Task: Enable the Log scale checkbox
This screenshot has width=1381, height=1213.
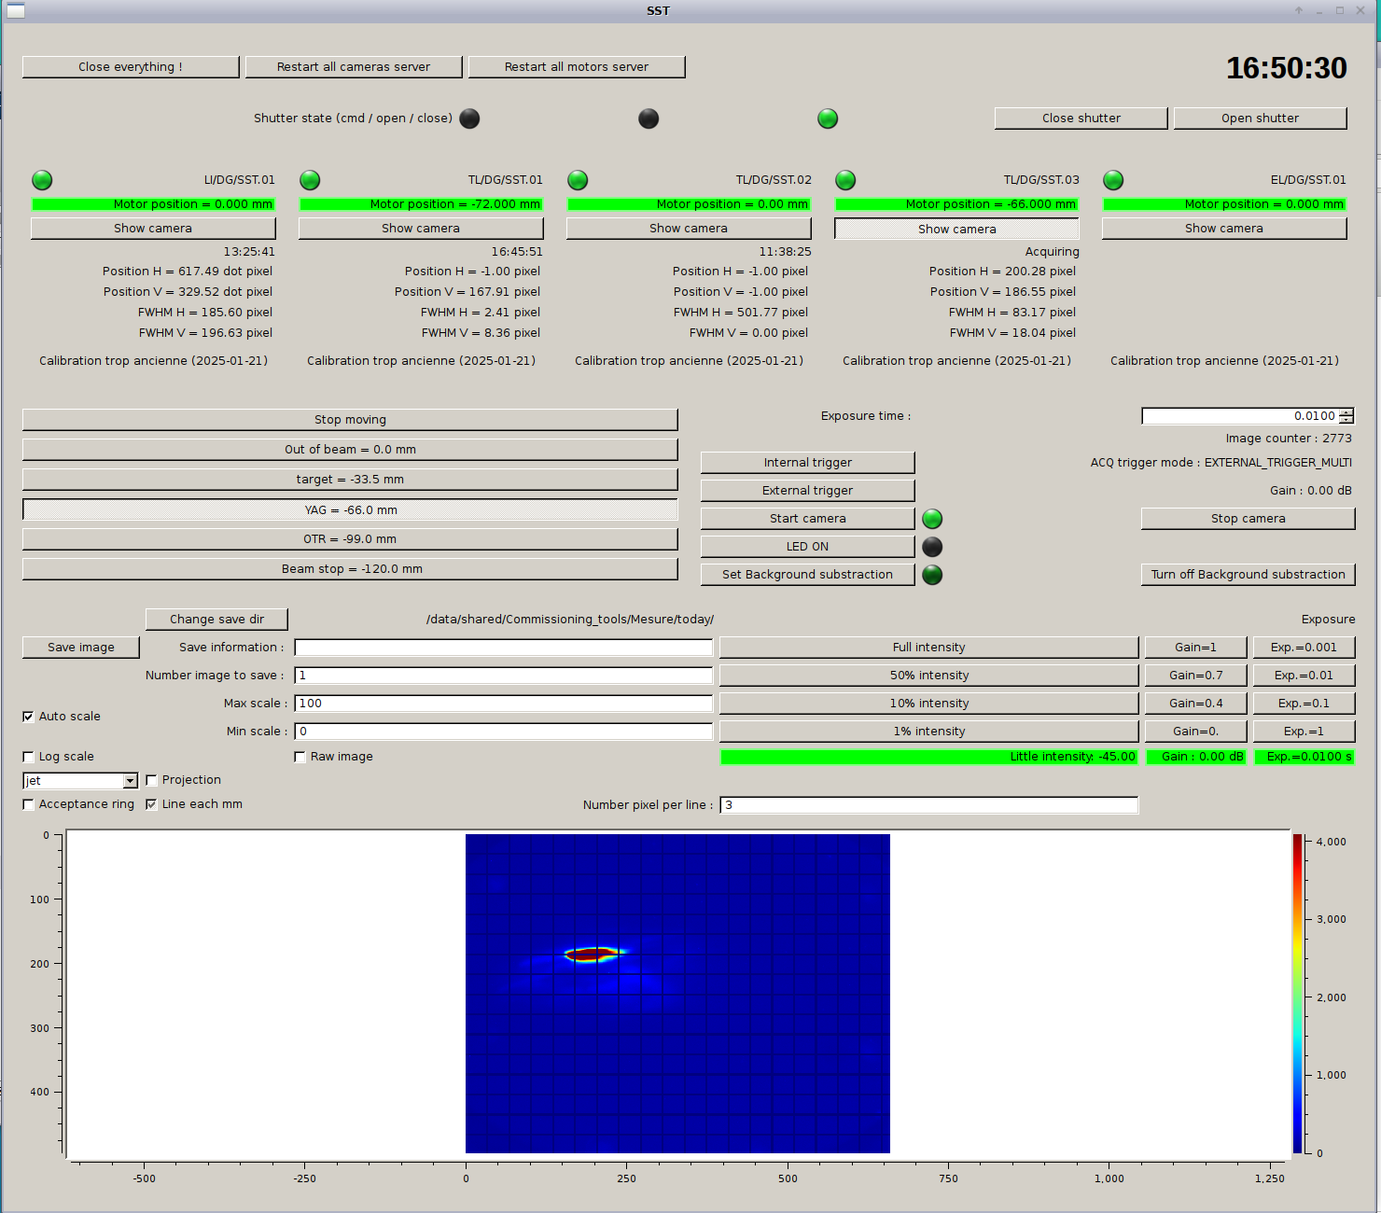Action: click(29, 757)
